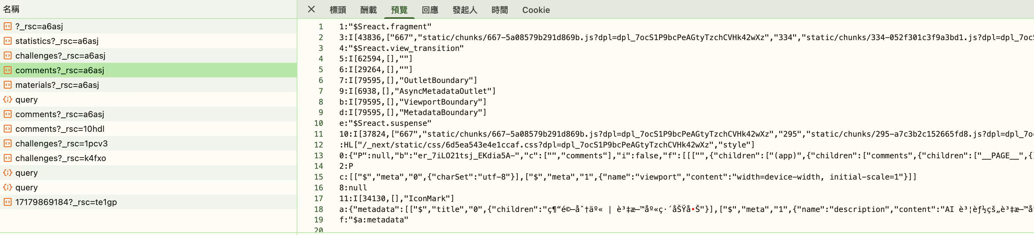1034x235 pixels.
Task: Select the challenges?_rsc=1pcv3 request
Action: (x=148, y=144)
